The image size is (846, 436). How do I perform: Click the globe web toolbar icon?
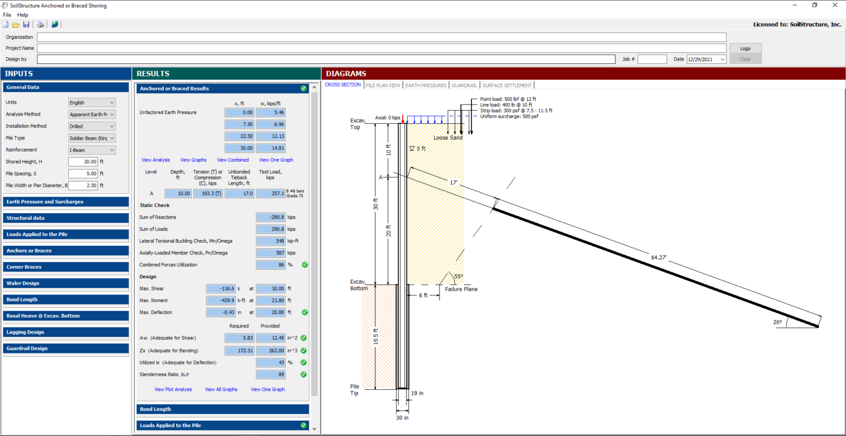coord(55,24)
